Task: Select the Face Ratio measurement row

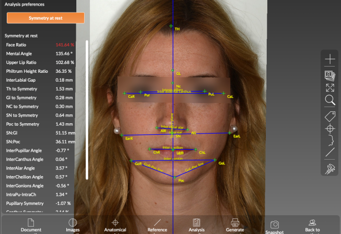Action: [40, 45]
